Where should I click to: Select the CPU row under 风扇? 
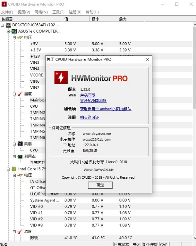34,150
